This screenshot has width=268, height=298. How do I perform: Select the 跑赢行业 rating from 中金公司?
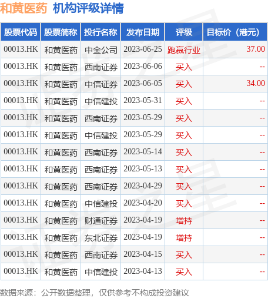tap(184, 50)
